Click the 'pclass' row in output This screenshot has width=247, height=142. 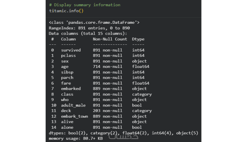pos(68,56)
